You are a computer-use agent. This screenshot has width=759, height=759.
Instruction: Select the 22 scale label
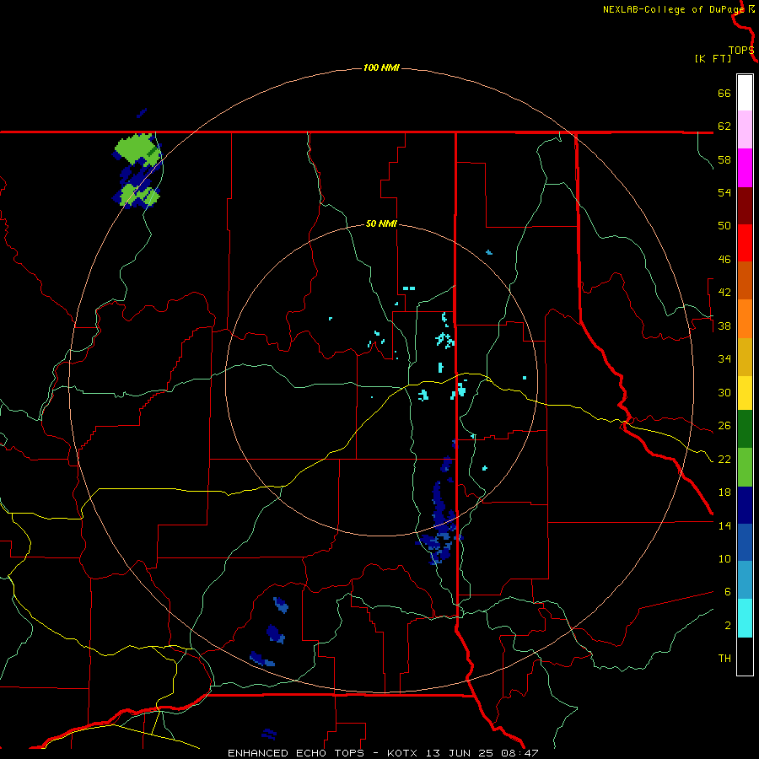[x=724, y=459]
